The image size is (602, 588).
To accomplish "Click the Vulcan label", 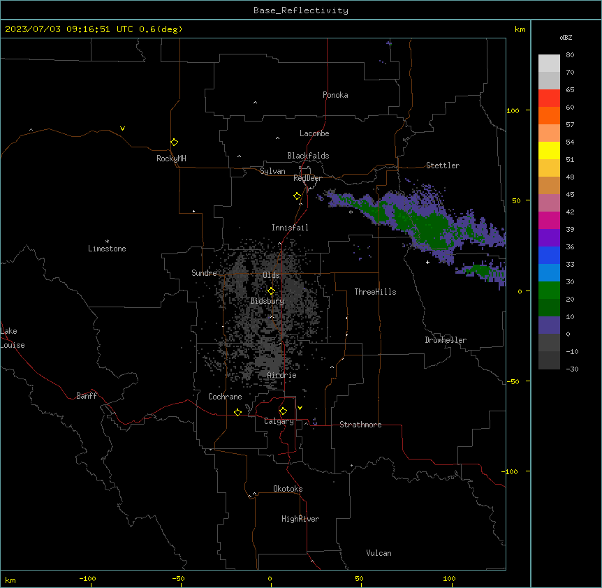I will click(379, 553).
